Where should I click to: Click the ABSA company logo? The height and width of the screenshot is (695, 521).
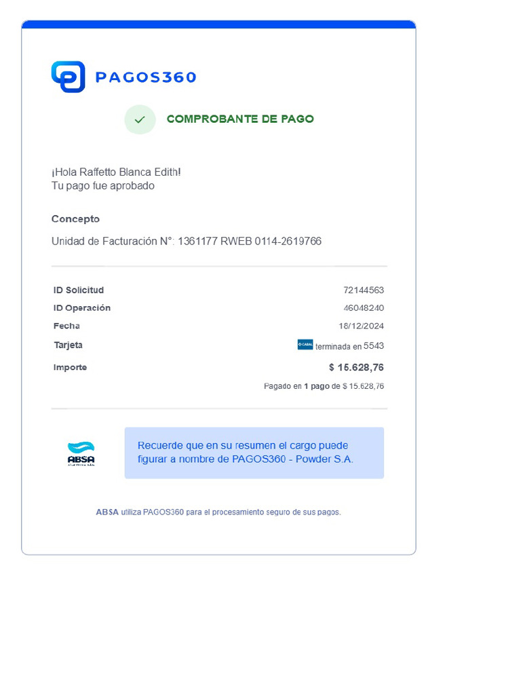[81, 453]
